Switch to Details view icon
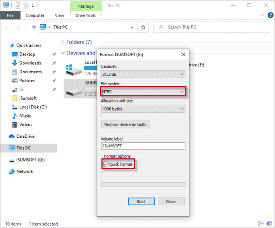The height and width of the screenshot is (228, 275). [261, 224]
